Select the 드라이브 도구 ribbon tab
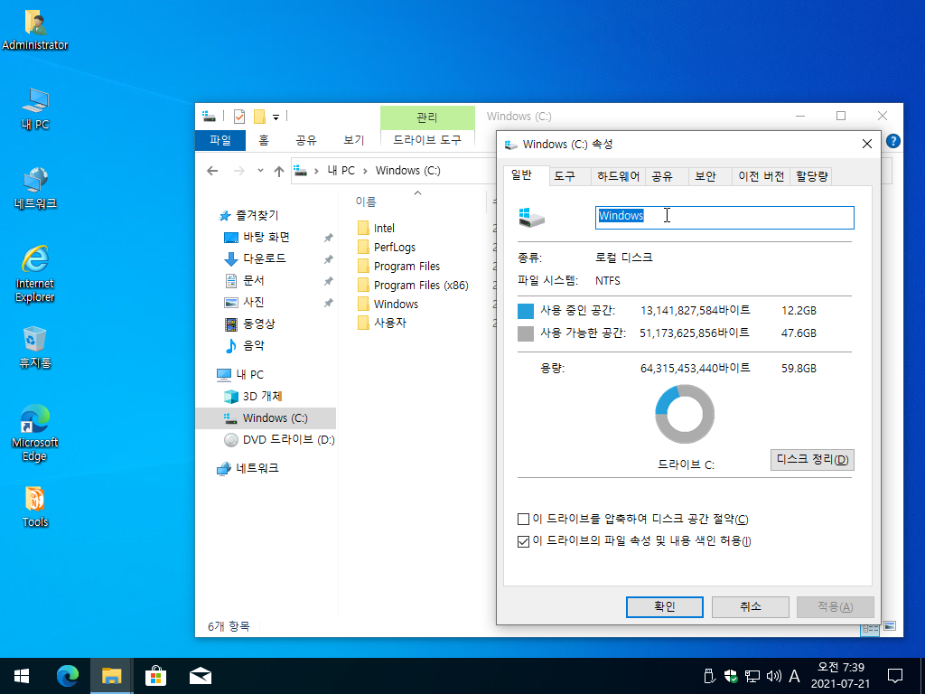925x694 pixels. click(426, 140)
